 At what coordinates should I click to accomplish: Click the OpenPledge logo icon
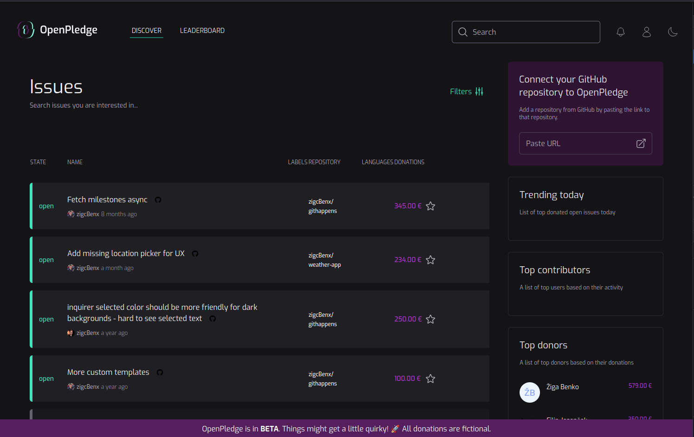(26, 30)
